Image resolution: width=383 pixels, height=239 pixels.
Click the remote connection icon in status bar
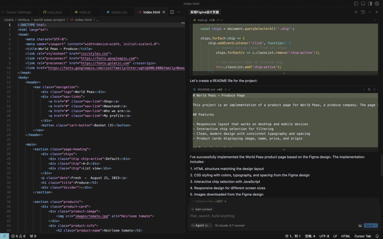click(x=4, y=236)
